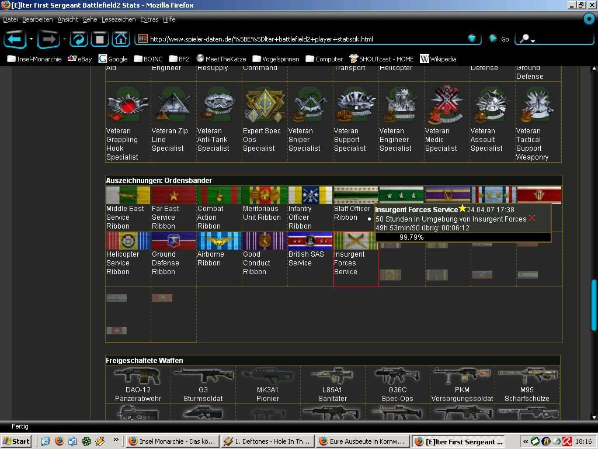Stop page loading with the Stop icon

(x=99, y=39)
